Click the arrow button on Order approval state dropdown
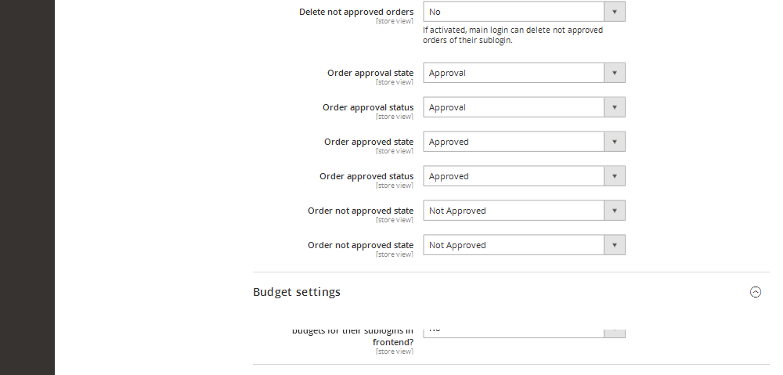783x375 pixels. coord(615,73)
